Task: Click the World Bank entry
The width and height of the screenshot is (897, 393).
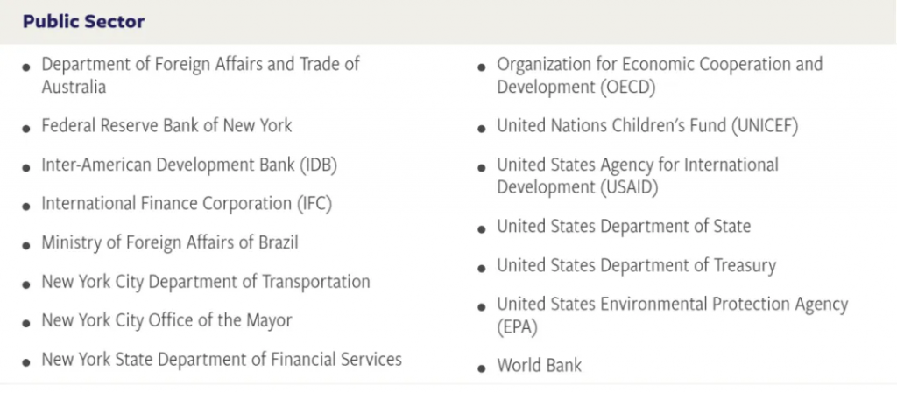Action: click(x=539, y=366)
